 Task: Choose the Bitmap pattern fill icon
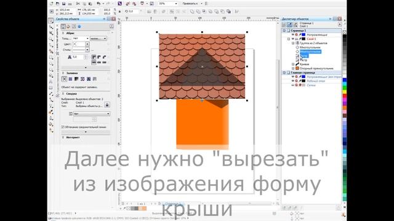89,79
